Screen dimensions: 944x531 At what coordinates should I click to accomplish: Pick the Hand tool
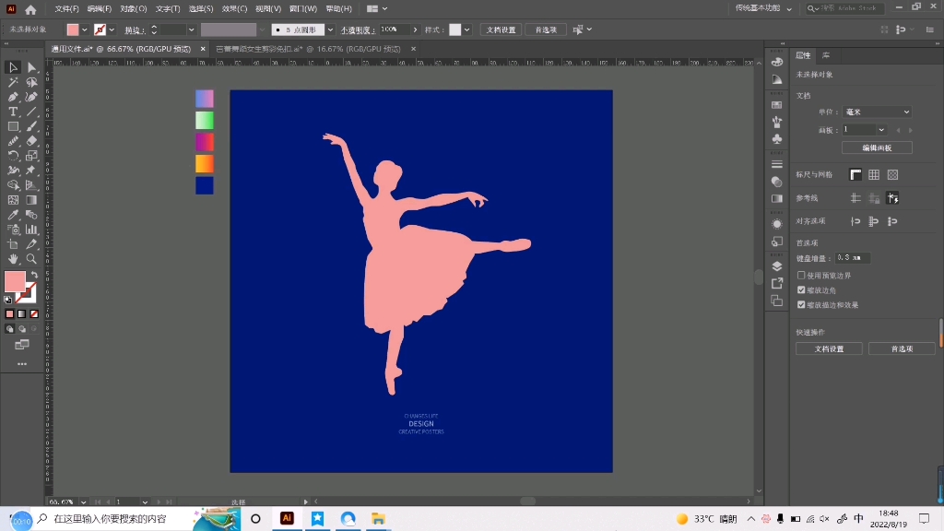(x=13, y=259)
